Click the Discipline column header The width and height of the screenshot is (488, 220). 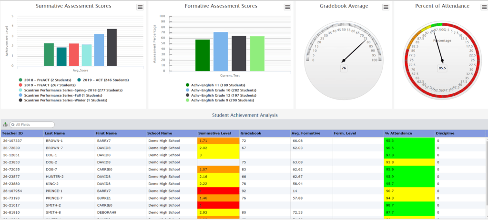tap(445, 133)
